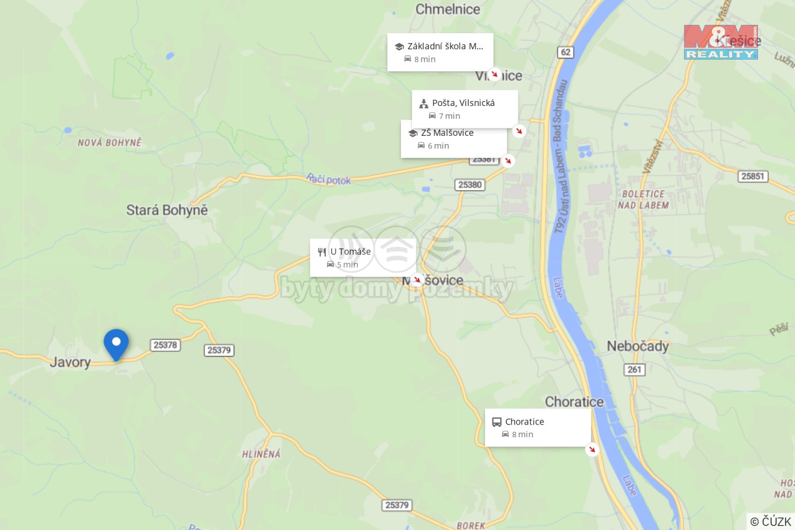Screen dimensions: 795x530
Task: Open the Choratice bus stop card
Action: (538, 427)
